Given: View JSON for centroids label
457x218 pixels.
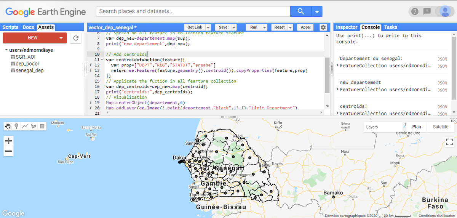Looking at the screenshot, I should 442,107.
